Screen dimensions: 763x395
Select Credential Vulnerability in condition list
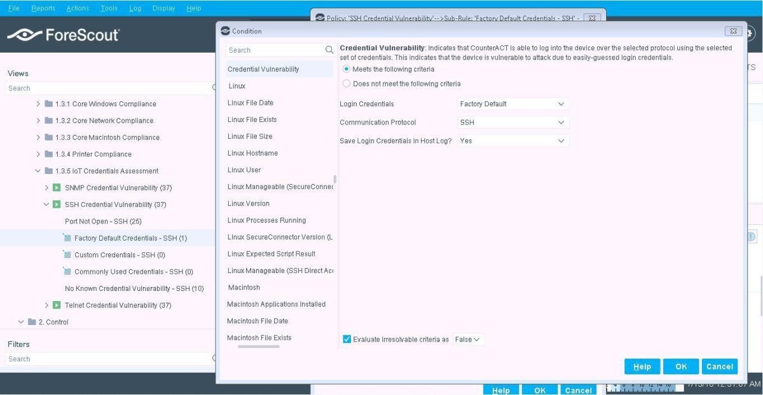(x=279, y=69)
